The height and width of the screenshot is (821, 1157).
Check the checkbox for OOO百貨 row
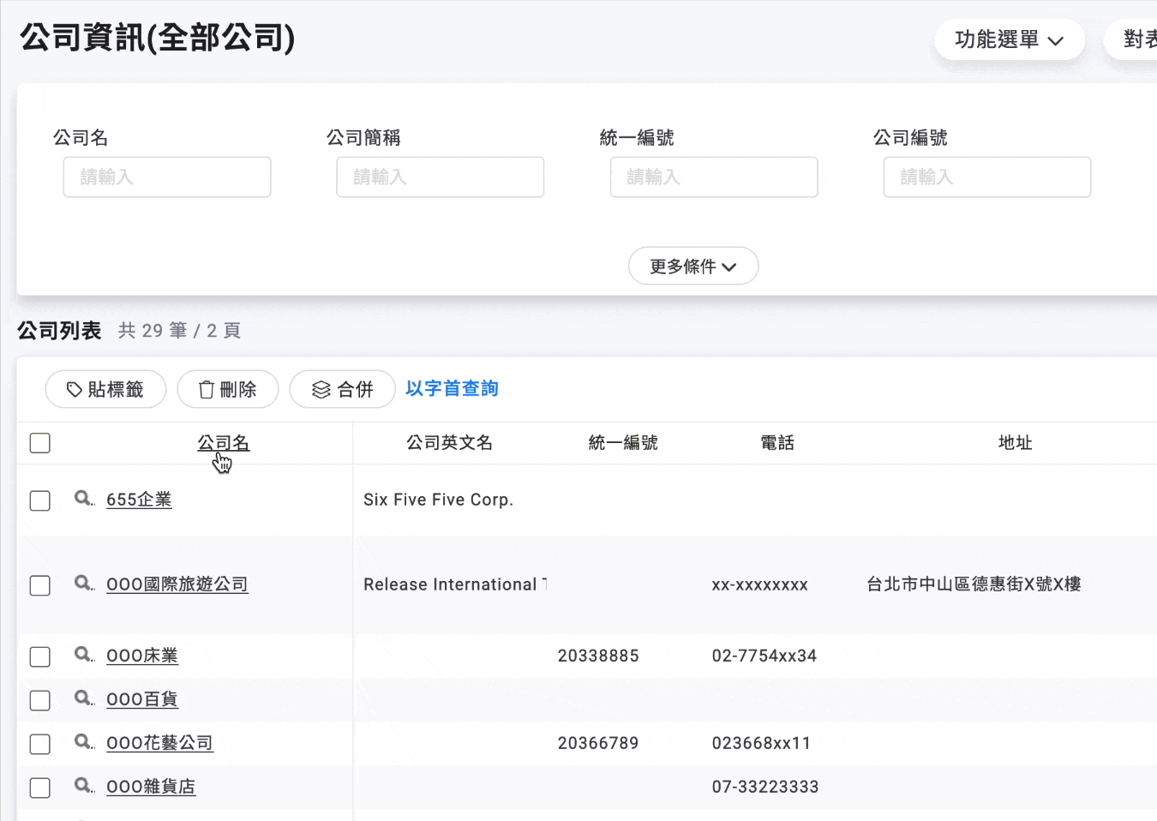pos(39,699)
